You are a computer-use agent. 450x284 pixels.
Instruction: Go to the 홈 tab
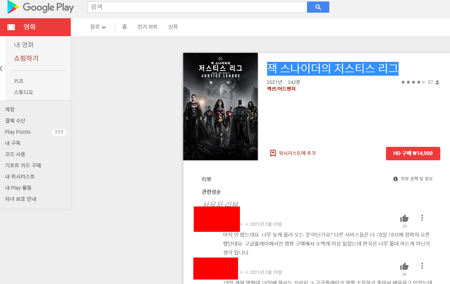click(124, 27)
